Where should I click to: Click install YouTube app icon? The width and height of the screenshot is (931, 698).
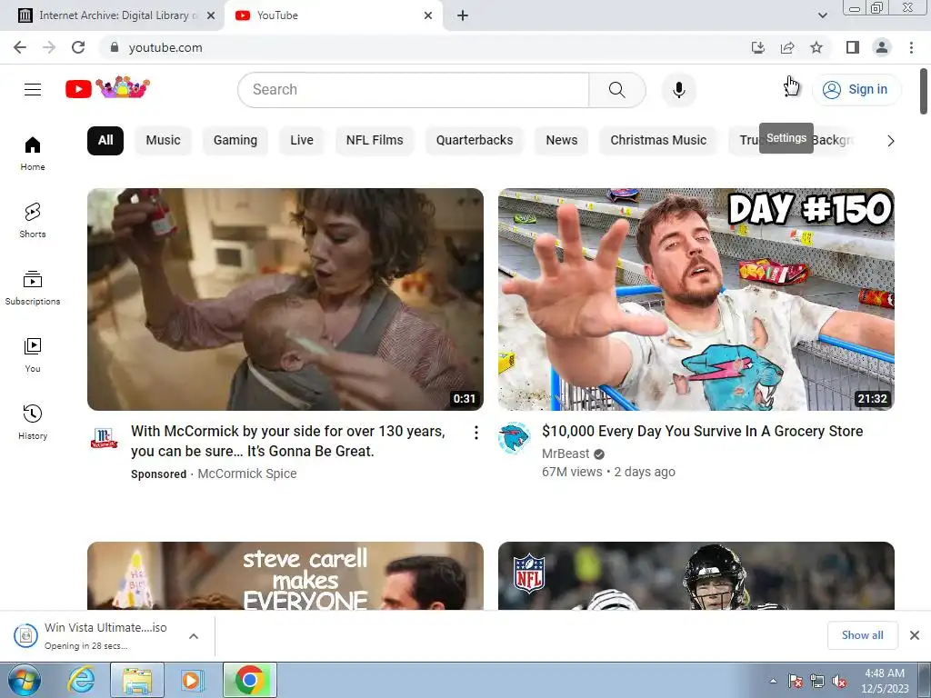[758, 47]
